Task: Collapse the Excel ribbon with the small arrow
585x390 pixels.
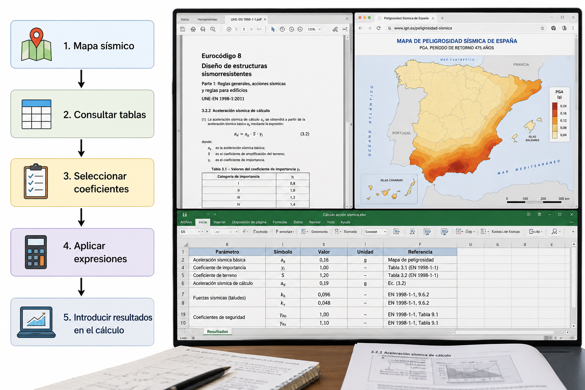Action: point(573,232)
